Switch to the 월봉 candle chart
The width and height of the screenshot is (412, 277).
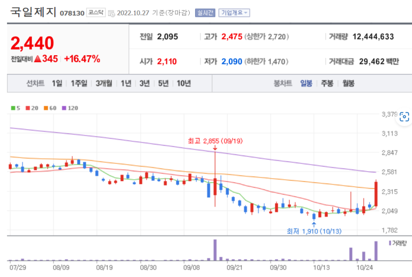[x=349, y=83]
